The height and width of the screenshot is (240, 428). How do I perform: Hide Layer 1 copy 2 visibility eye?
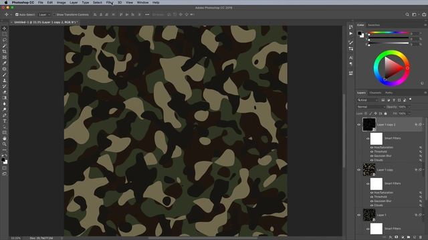click(x=359, y=125)
